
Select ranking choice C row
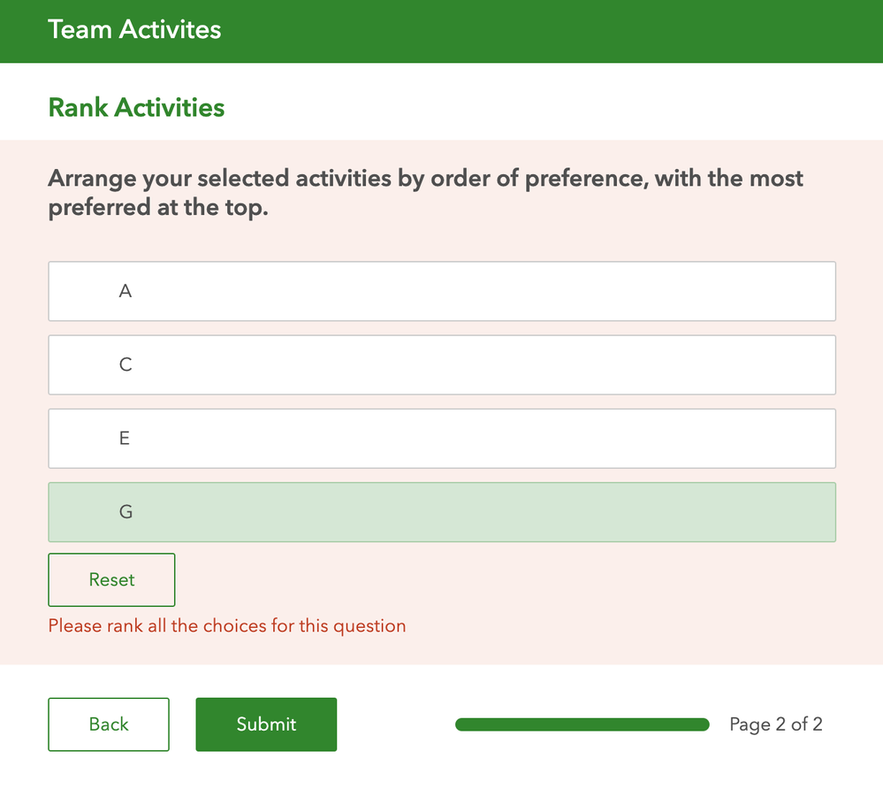click(x=442, y=364)
